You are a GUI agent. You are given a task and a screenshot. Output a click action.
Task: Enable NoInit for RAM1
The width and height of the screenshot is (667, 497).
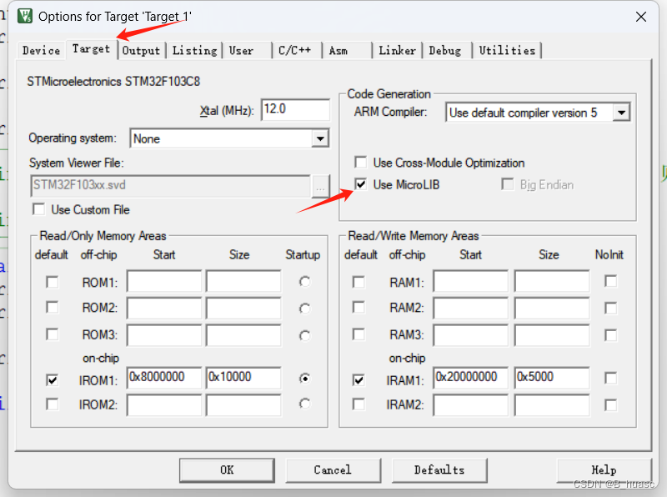(611, 281)
